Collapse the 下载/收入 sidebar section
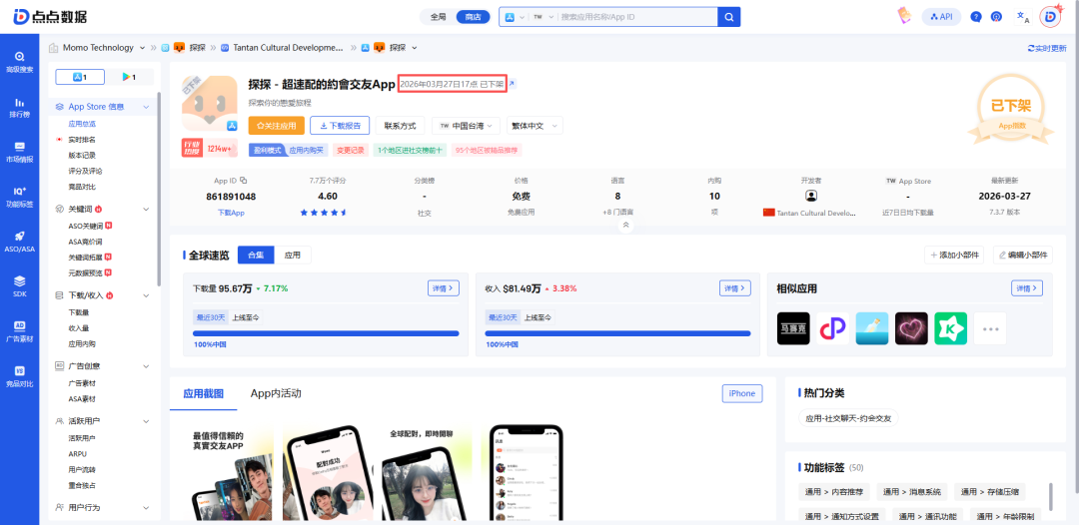The height and width of the screenshot is (525, 1079). (x=146, y=295)
